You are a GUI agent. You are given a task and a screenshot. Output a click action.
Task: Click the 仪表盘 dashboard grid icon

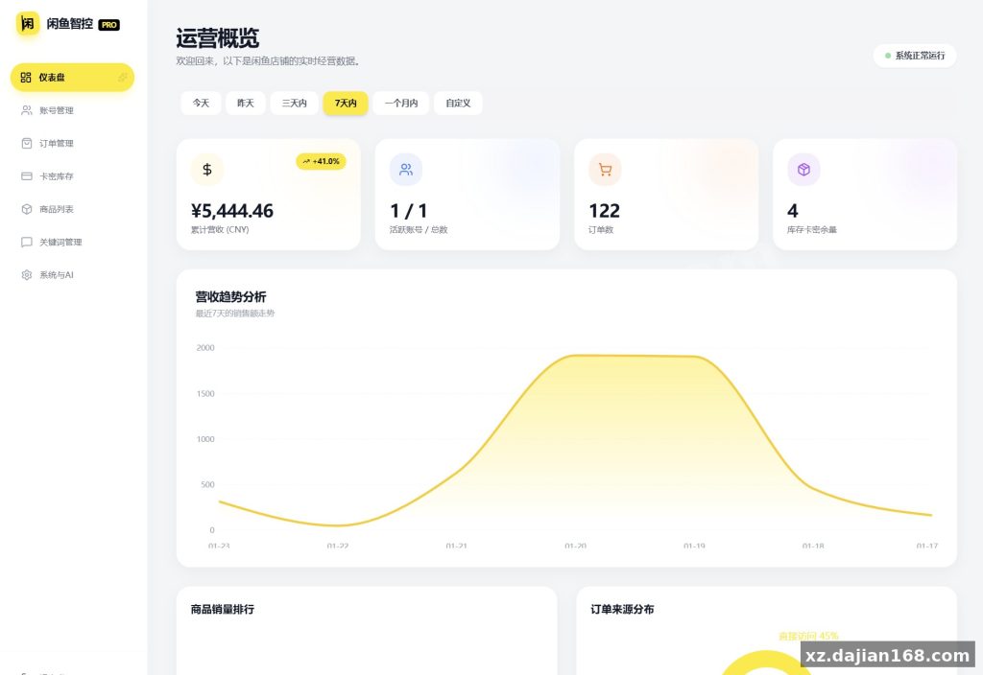[x=26, y=77]
